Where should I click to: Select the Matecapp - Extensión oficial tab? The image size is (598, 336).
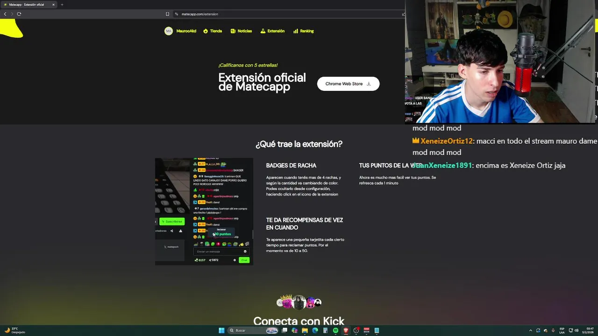click(x=29, y=5)
